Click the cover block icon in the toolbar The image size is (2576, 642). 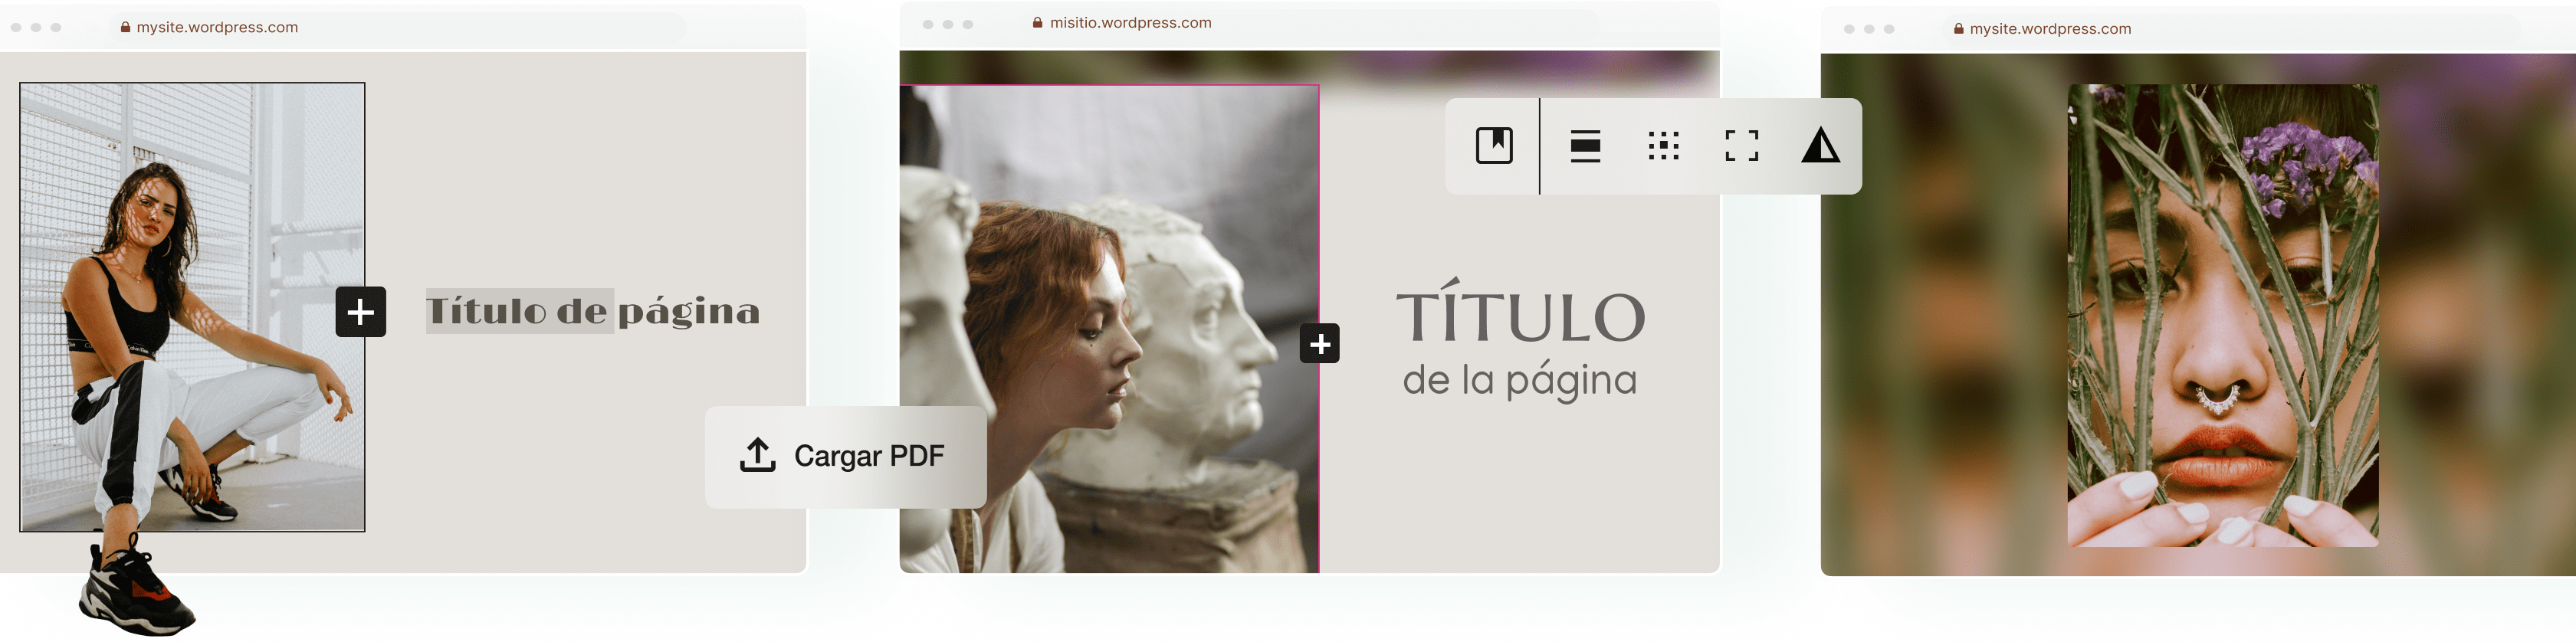(x=1494, y=146)
